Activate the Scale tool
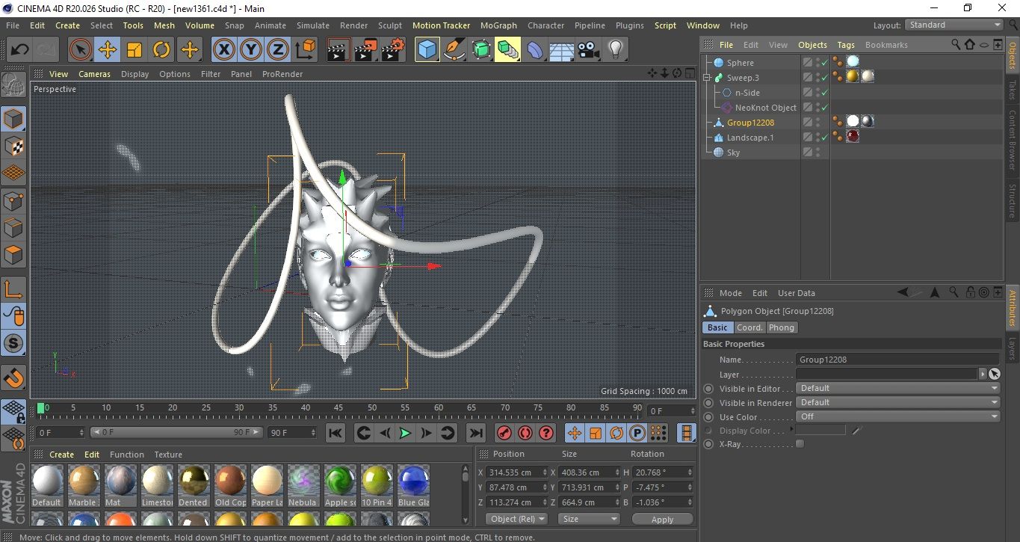Viewport: 1020px width, 542px height. 135,50
